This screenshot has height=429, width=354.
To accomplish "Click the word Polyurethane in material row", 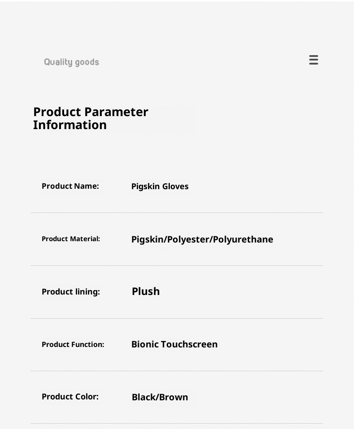I will click(x=243, y=239).
